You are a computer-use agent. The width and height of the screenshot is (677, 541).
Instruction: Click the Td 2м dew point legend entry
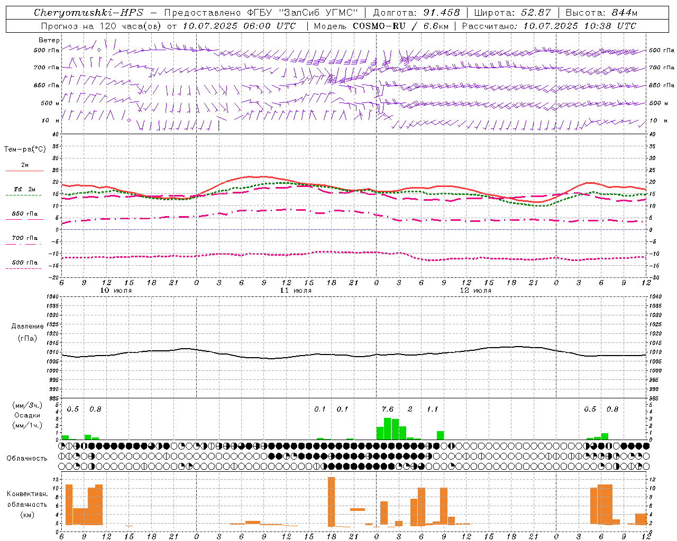pos(25,189)
